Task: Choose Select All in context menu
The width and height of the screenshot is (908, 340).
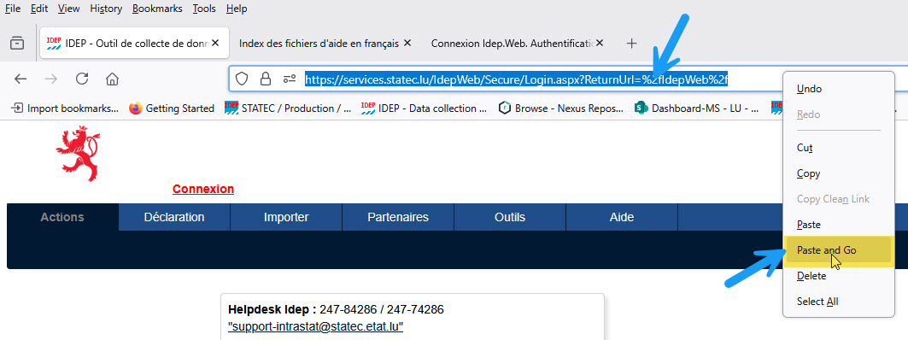Action: click(x=839, y=302)
